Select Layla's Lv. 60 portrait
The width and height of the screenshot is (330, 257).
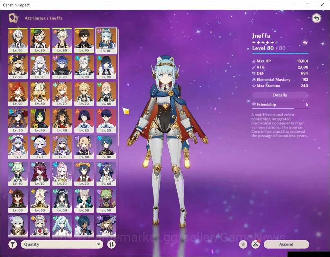point(106,174)
